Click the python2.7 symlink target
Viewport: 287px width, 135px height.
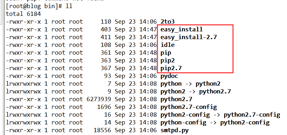[215, 92]
